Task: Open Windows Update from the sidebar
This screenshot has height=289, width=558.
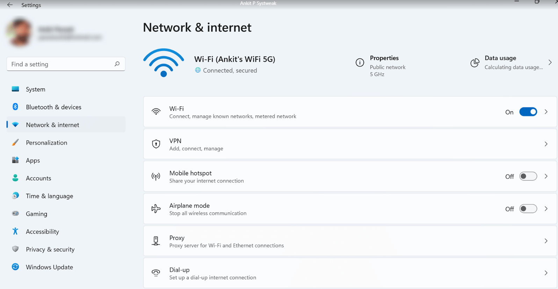Action: [49, 267]
